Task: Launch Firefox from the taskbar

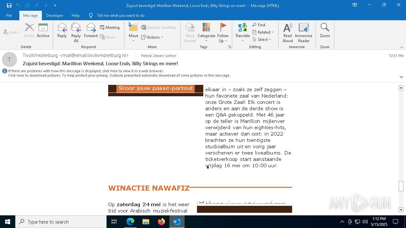Action: click(161, 222)
